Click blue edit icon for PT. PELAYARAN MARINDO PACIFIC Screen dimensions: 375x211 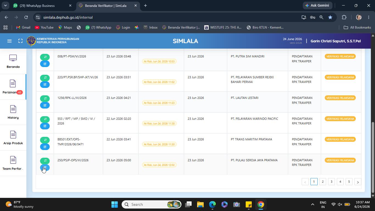point(45,126)
